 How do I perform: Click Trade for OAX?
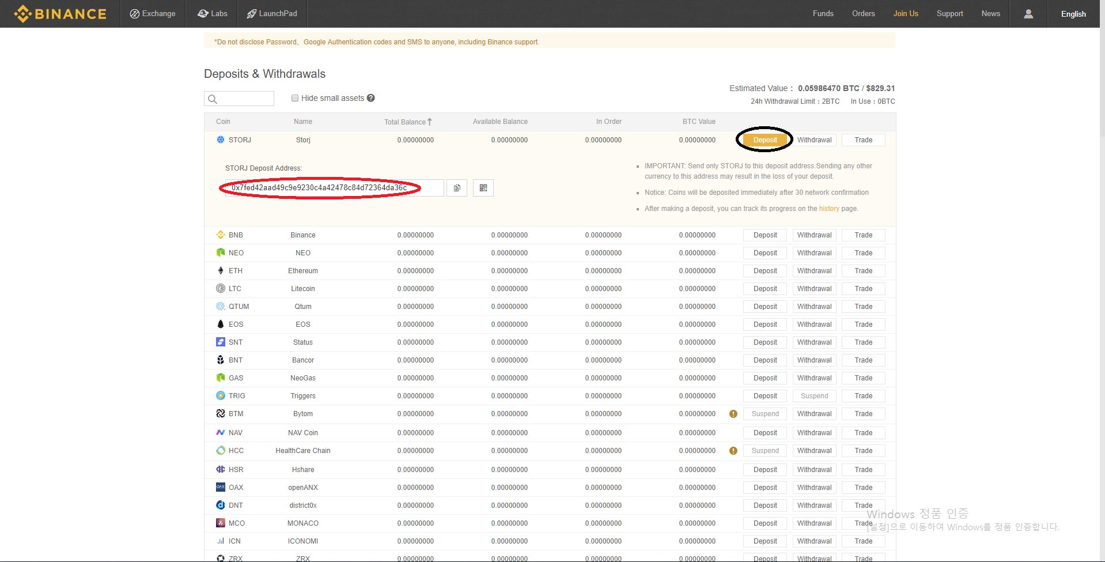(x=863, y=488)
